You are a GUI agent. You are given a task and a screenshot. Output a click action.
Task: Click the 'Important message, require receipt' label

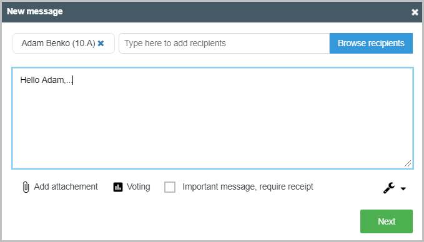pos(248,186)
